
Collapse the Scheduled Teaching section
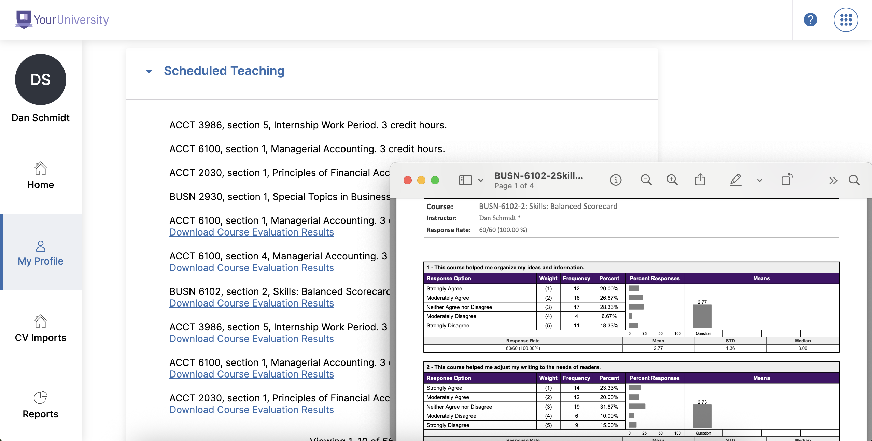click(x=149, y=71)
